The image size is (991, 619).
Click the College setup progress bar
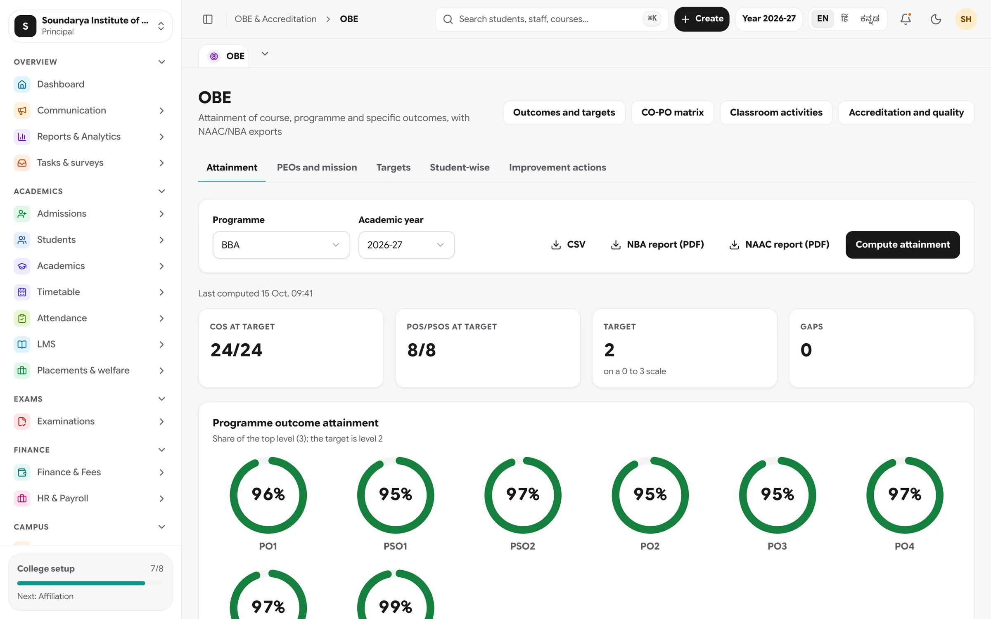90,583
